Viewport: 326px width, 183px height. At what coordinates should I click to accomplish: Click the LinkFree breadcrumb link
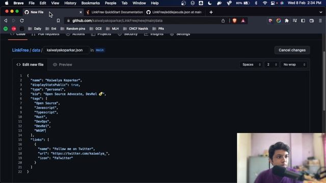coord(20,50)
